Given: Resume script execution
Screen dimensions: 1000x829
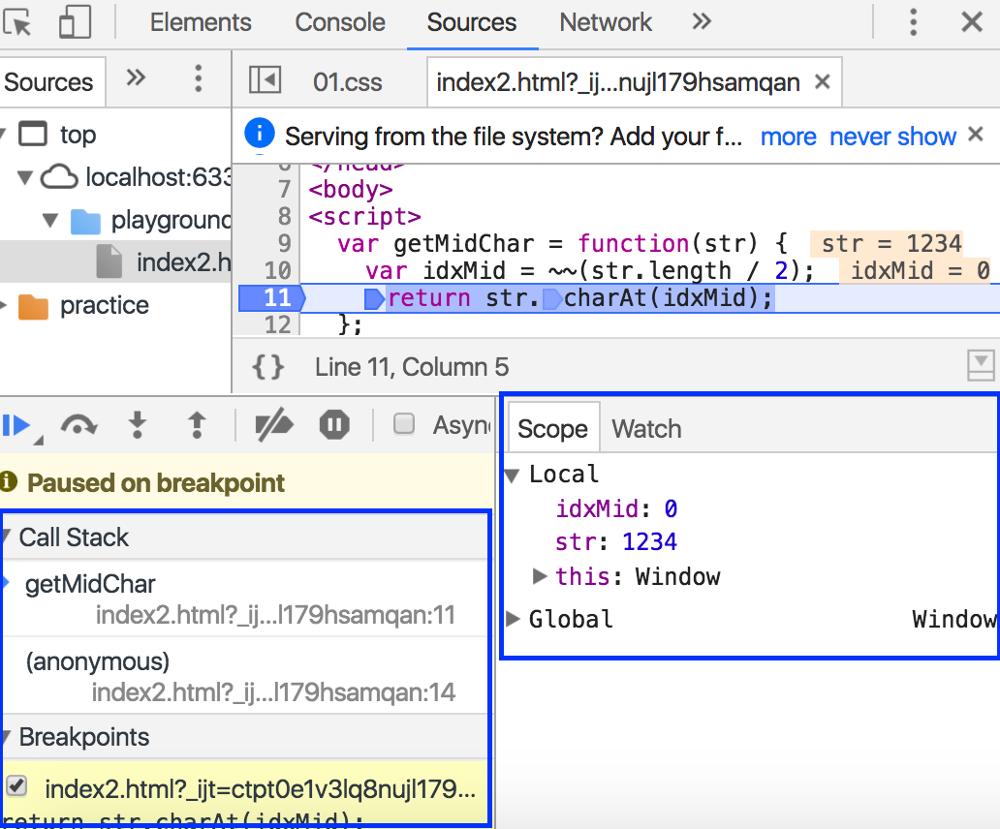Looking at the screenshot, I should [x=16, y=426].
